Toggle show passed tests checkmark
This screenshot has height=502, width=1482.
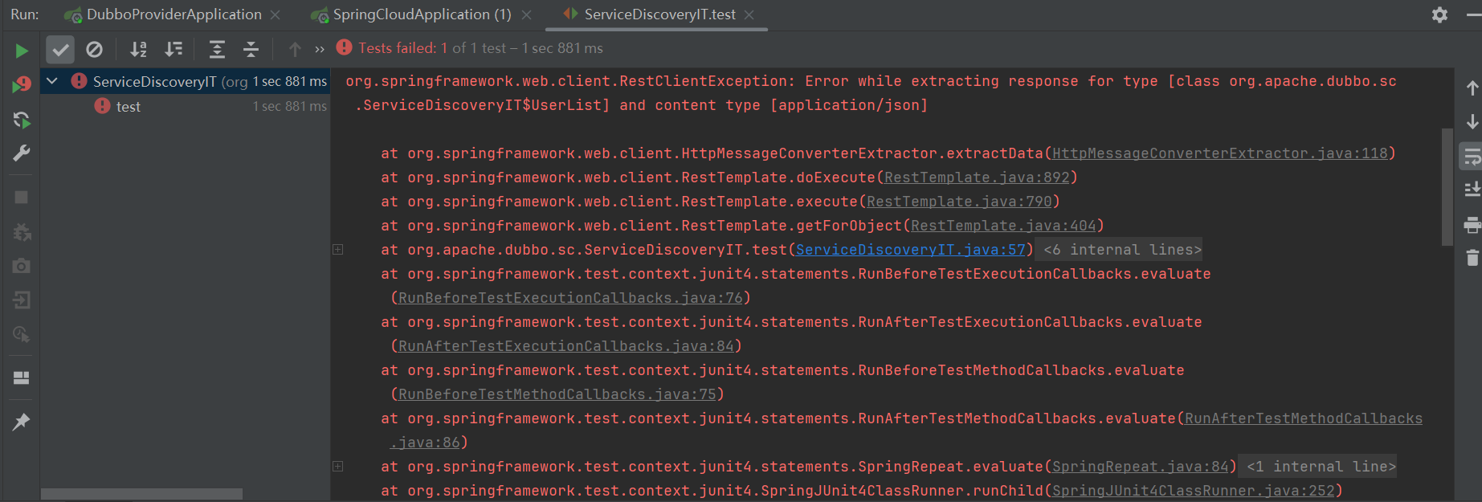pos(60,50)
